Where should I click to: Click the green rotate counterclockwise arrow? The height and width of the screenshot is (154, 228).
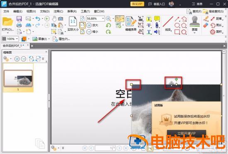pos(109,25)
